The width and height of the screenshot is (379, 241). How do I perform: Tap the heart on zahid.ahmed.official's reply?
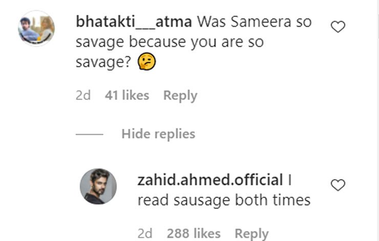[338, 185]
